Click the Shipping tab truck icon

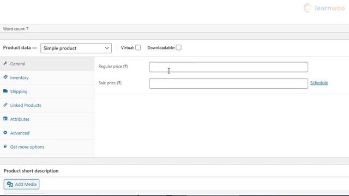click(5, 91)
